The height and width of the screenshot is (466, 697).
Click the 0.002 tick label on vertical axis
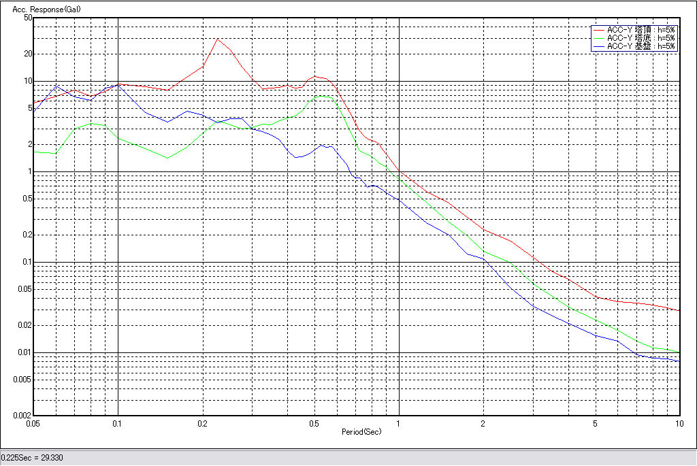click(x=22, y=415)
